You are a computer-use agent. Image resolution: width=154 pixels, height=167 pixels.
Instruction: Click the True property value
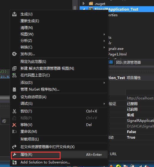(x=131, y=137)
